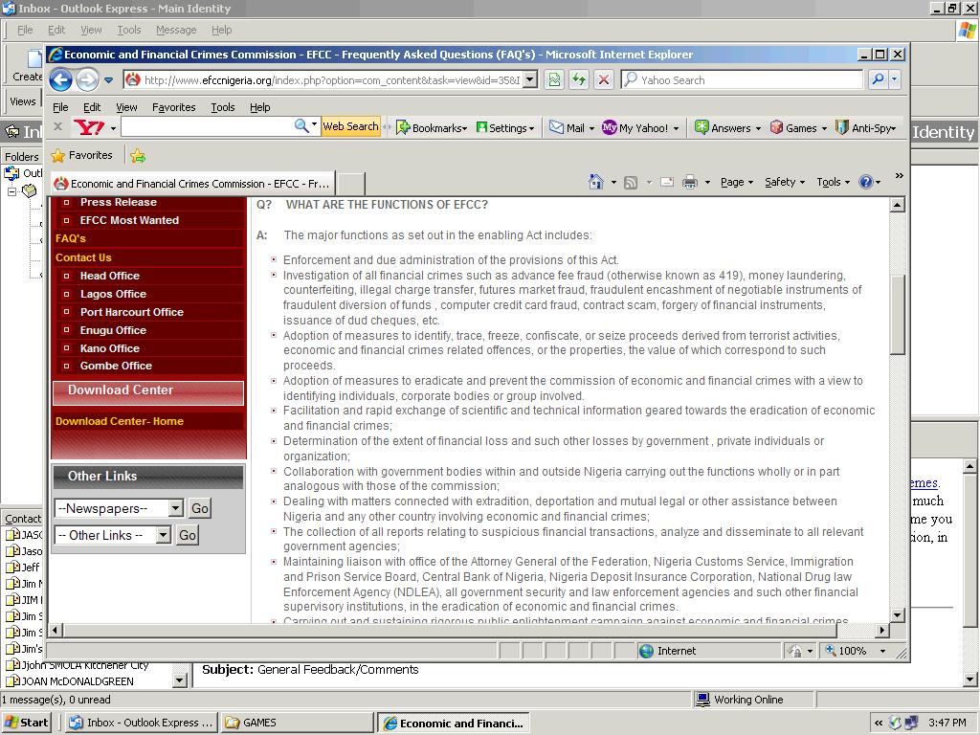Open Yahoo Mail from the toolbar
This screenshot has width=980, height=735.
[x=571, y=128]
